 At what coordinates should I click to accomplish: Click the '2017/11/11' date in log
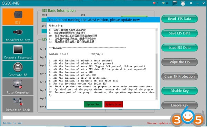pyautogui.click(x=97, y=55)
